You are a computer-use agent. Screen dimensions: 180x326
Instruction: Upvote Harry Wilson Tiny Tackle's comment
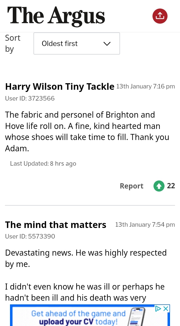coord(159,186)
